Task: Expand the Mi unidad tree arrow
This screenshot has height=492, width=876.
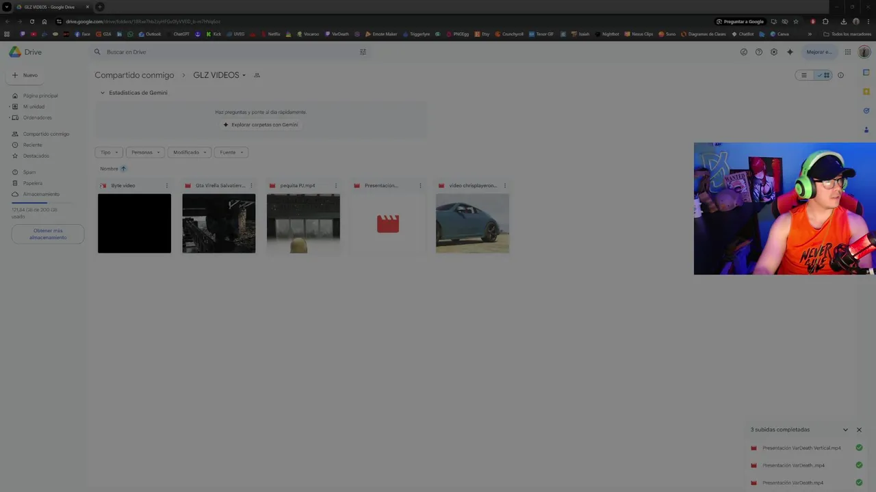Action: (x=8, y=107)
